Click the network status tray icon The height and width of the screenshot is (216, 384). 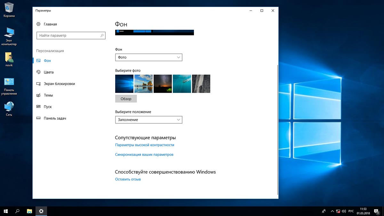[x=338, y=211]
